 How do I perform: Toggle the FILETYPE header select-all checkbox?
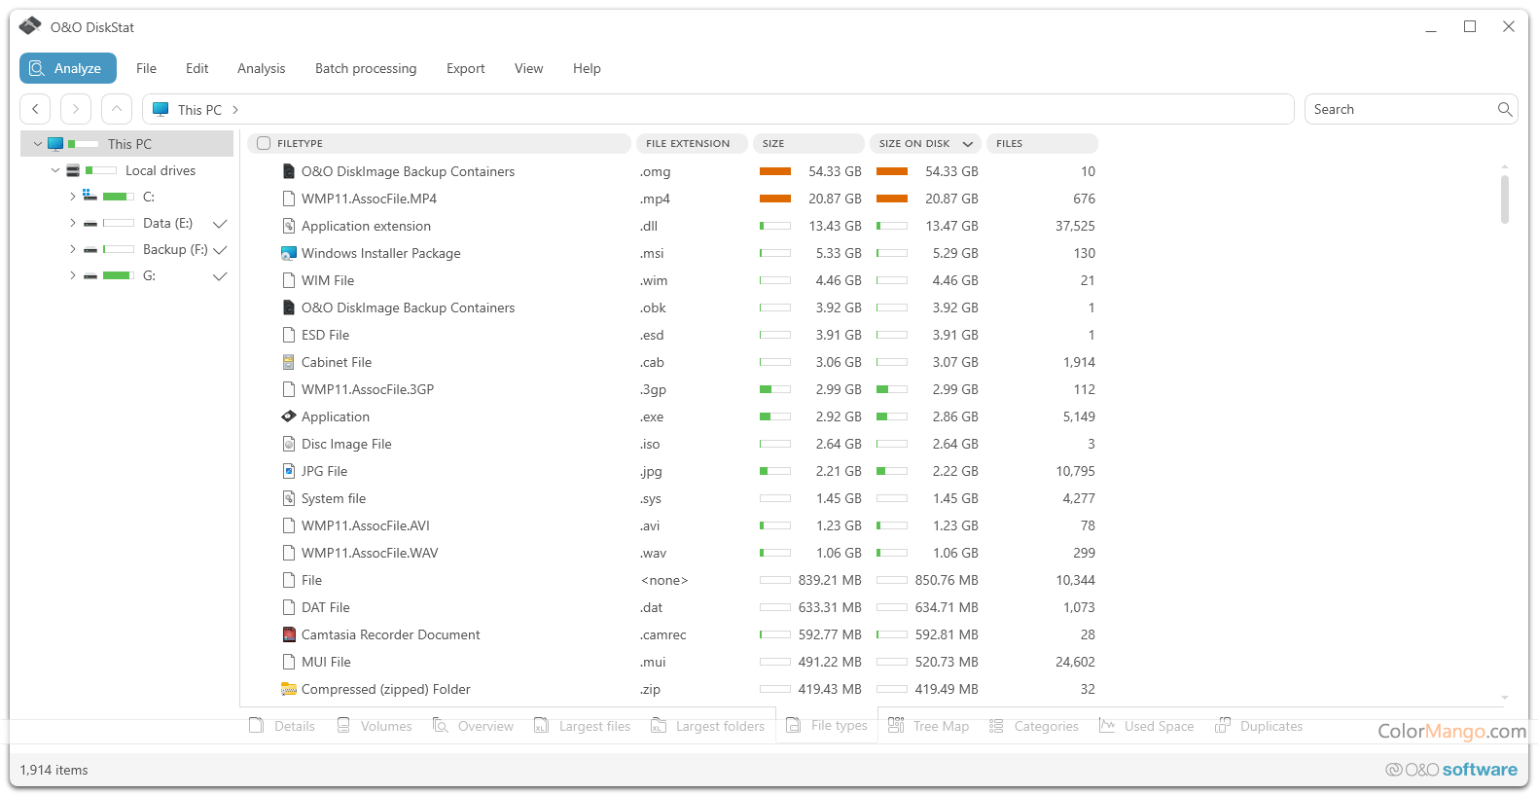264,143
